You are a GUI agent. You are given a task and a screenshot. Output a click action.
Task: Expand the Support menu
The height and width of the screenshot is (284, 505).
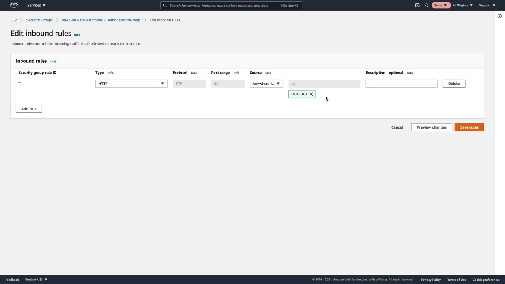(x=487, y=5)
